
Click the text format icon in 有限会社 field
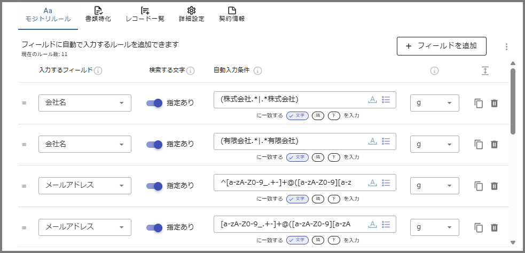[x=372, y=141]
